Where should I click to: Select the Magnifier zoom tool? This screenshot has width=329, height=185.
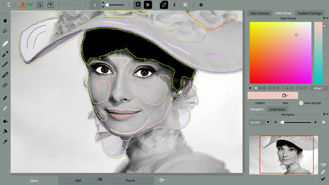click(x=5, y=31)
